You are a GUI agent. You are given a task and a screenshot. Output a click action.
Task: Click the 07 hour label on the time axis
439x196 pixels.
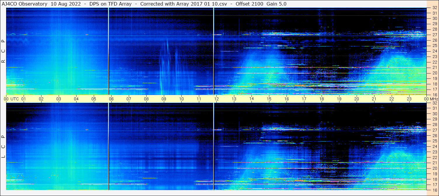coord(129,99)
